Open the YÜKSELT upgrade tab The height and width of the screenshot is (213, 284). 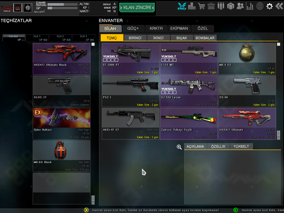point(241,146)
